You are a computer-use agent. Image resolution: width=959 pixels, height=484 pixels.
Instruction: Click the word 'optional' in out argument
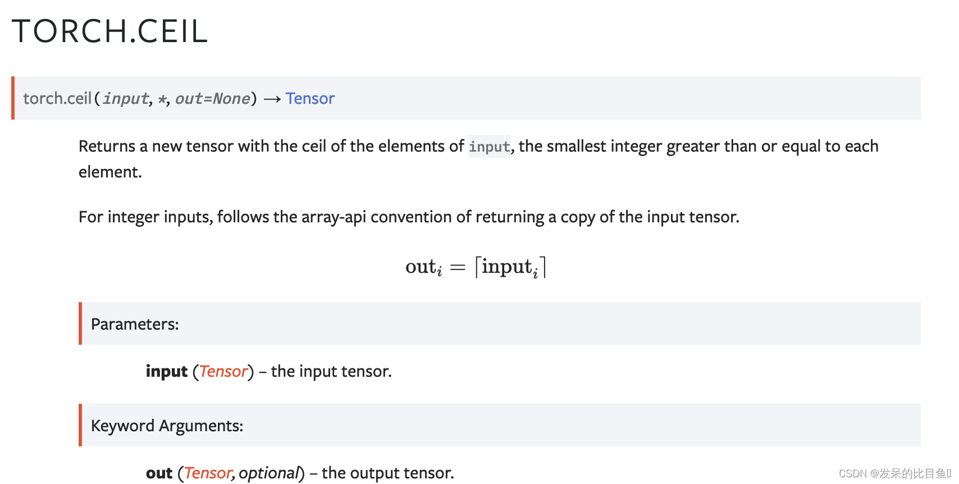268,473
